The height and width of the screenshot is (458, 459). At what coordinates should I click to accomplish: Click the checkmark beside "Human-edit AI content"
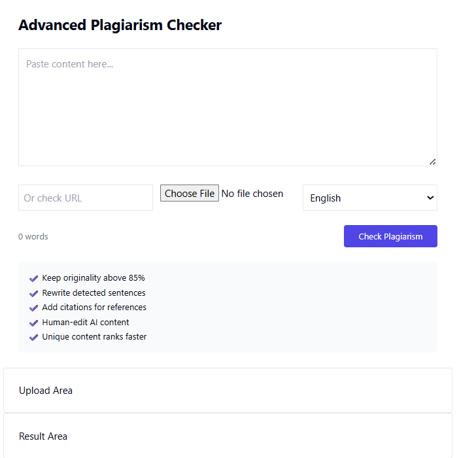point(34,323)
